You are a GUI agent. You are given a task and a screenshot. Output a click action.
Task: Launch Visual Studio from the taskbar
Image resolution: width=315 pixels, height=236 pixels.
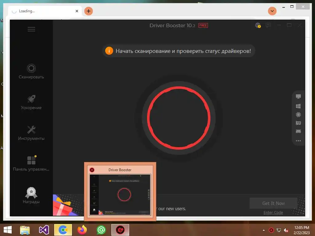point(44,230)
